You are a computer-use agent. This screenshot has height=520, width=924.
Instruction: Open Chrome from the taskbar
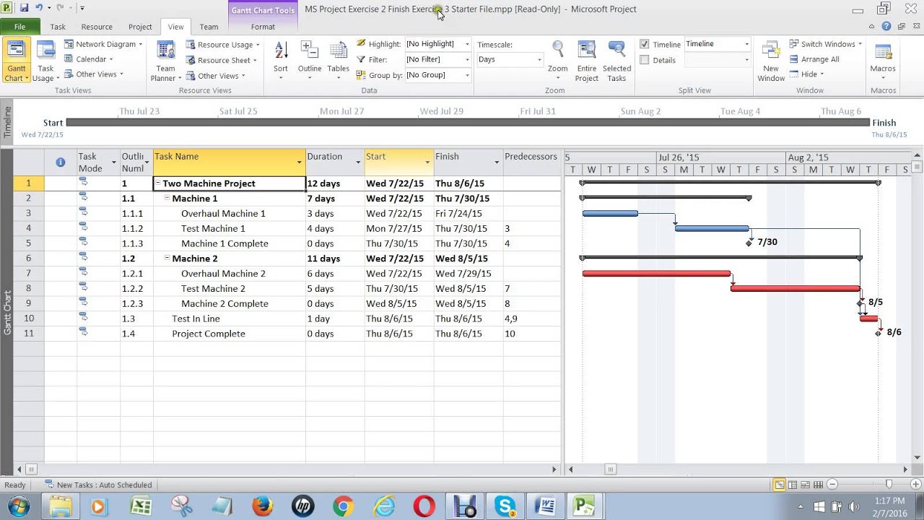pyautogui.click(x=343, y=506)
